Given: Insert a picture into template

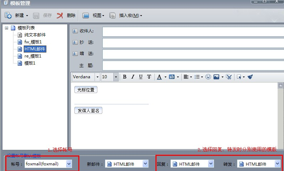Looking at the screenshot, I should click(x=216, y=77).
